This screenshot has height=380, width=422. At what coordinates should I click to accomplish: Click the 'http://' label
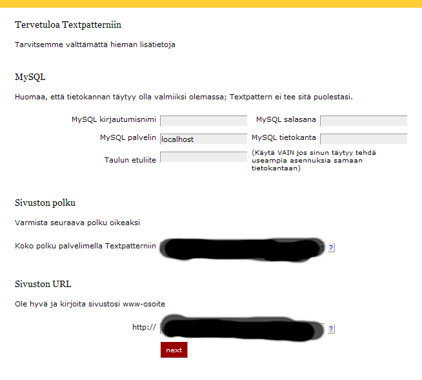point(144,327)
